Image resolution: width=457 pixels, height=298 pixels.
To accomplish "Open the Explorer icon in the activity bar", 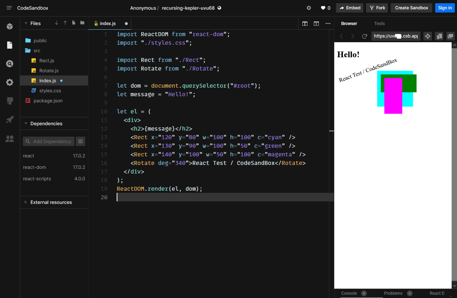I will tap(10, 45).
